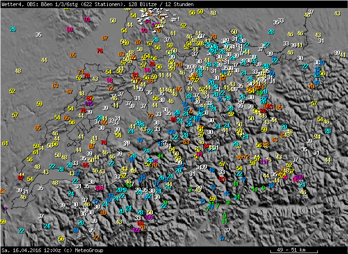Select the red 83 station marker

pyautogui.click(x=222, y=179)
